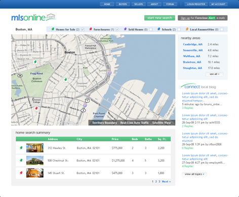Click the see all nearby areas button
The width and height of the screenshot is (239, 197).
(x=214, y=74)
